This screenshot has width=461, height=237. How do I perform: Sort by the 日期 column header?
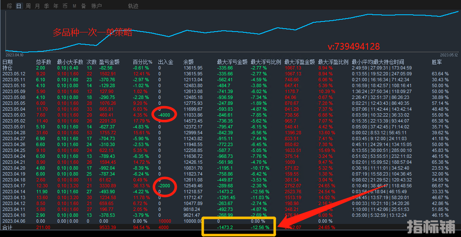pyautogui.click(x=8, y=62)
